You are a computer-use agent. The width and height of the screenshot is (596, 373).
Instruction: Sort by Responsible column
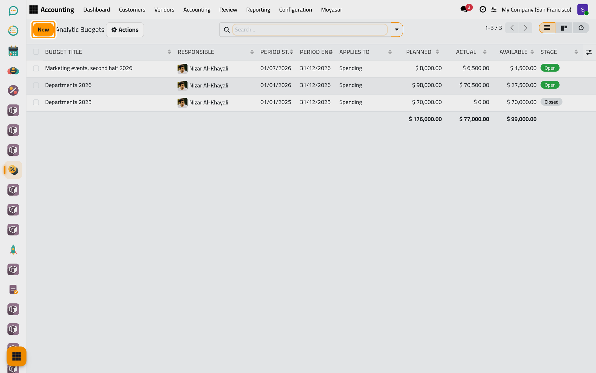(x=215, y=52)
